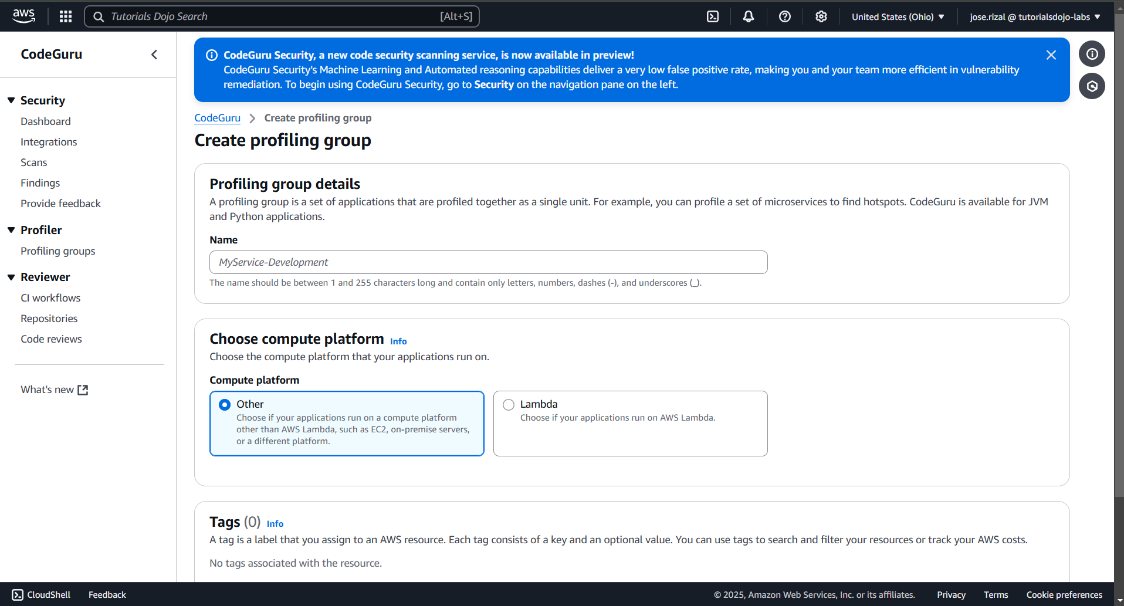Open Findings in the sidebar
The width and height of the screenshot is (1124, 606).
coord(40,183)
